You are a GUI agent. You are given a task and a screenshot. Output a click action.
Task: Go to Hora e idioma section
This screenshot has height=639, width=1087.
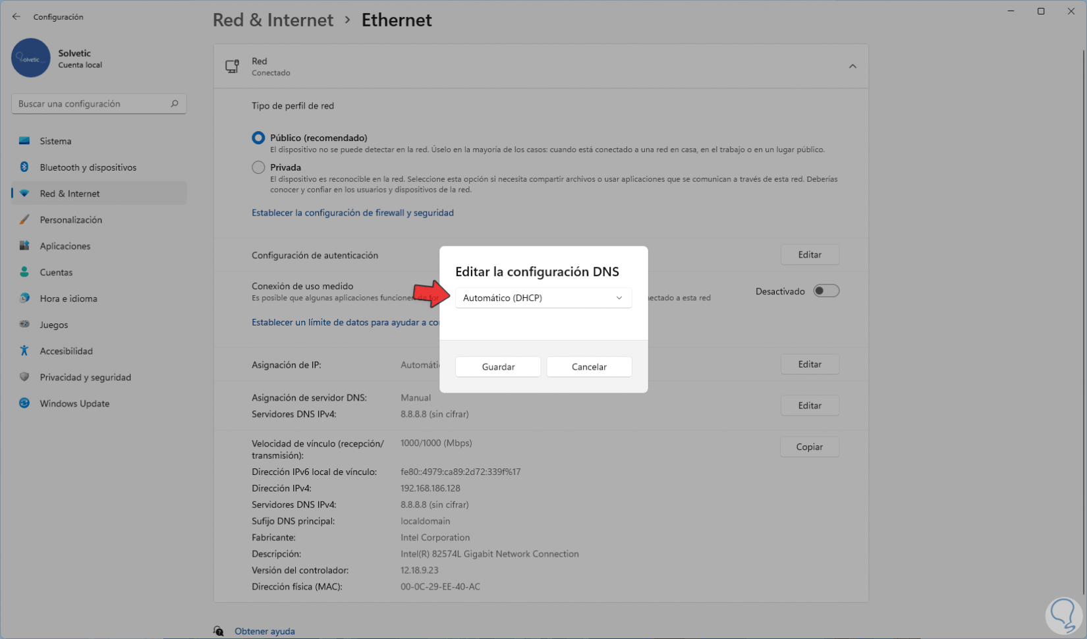69,298
